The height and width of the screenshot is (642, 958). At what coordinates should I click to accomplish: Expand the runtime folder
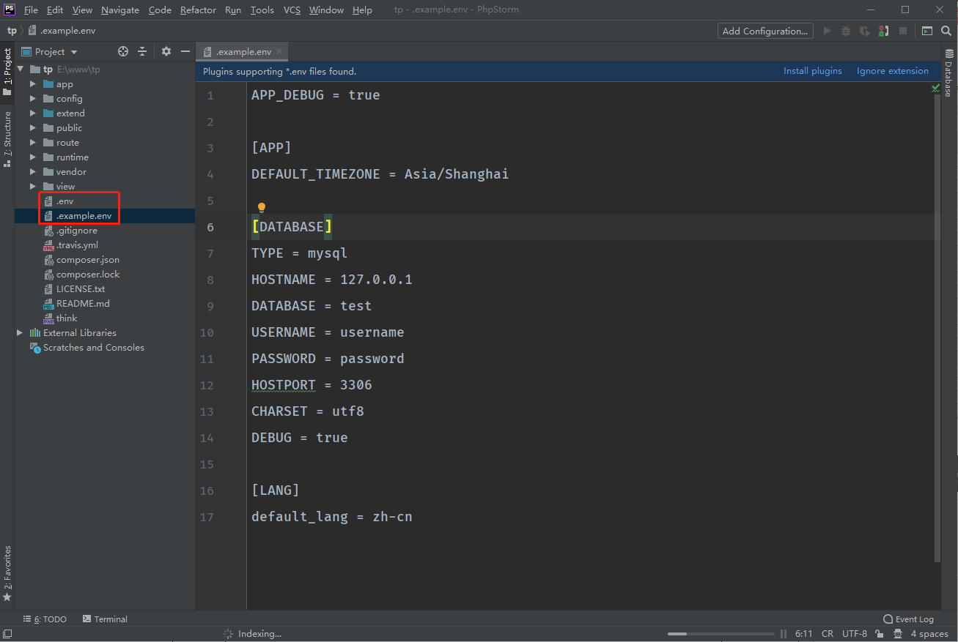pos(33,157)
